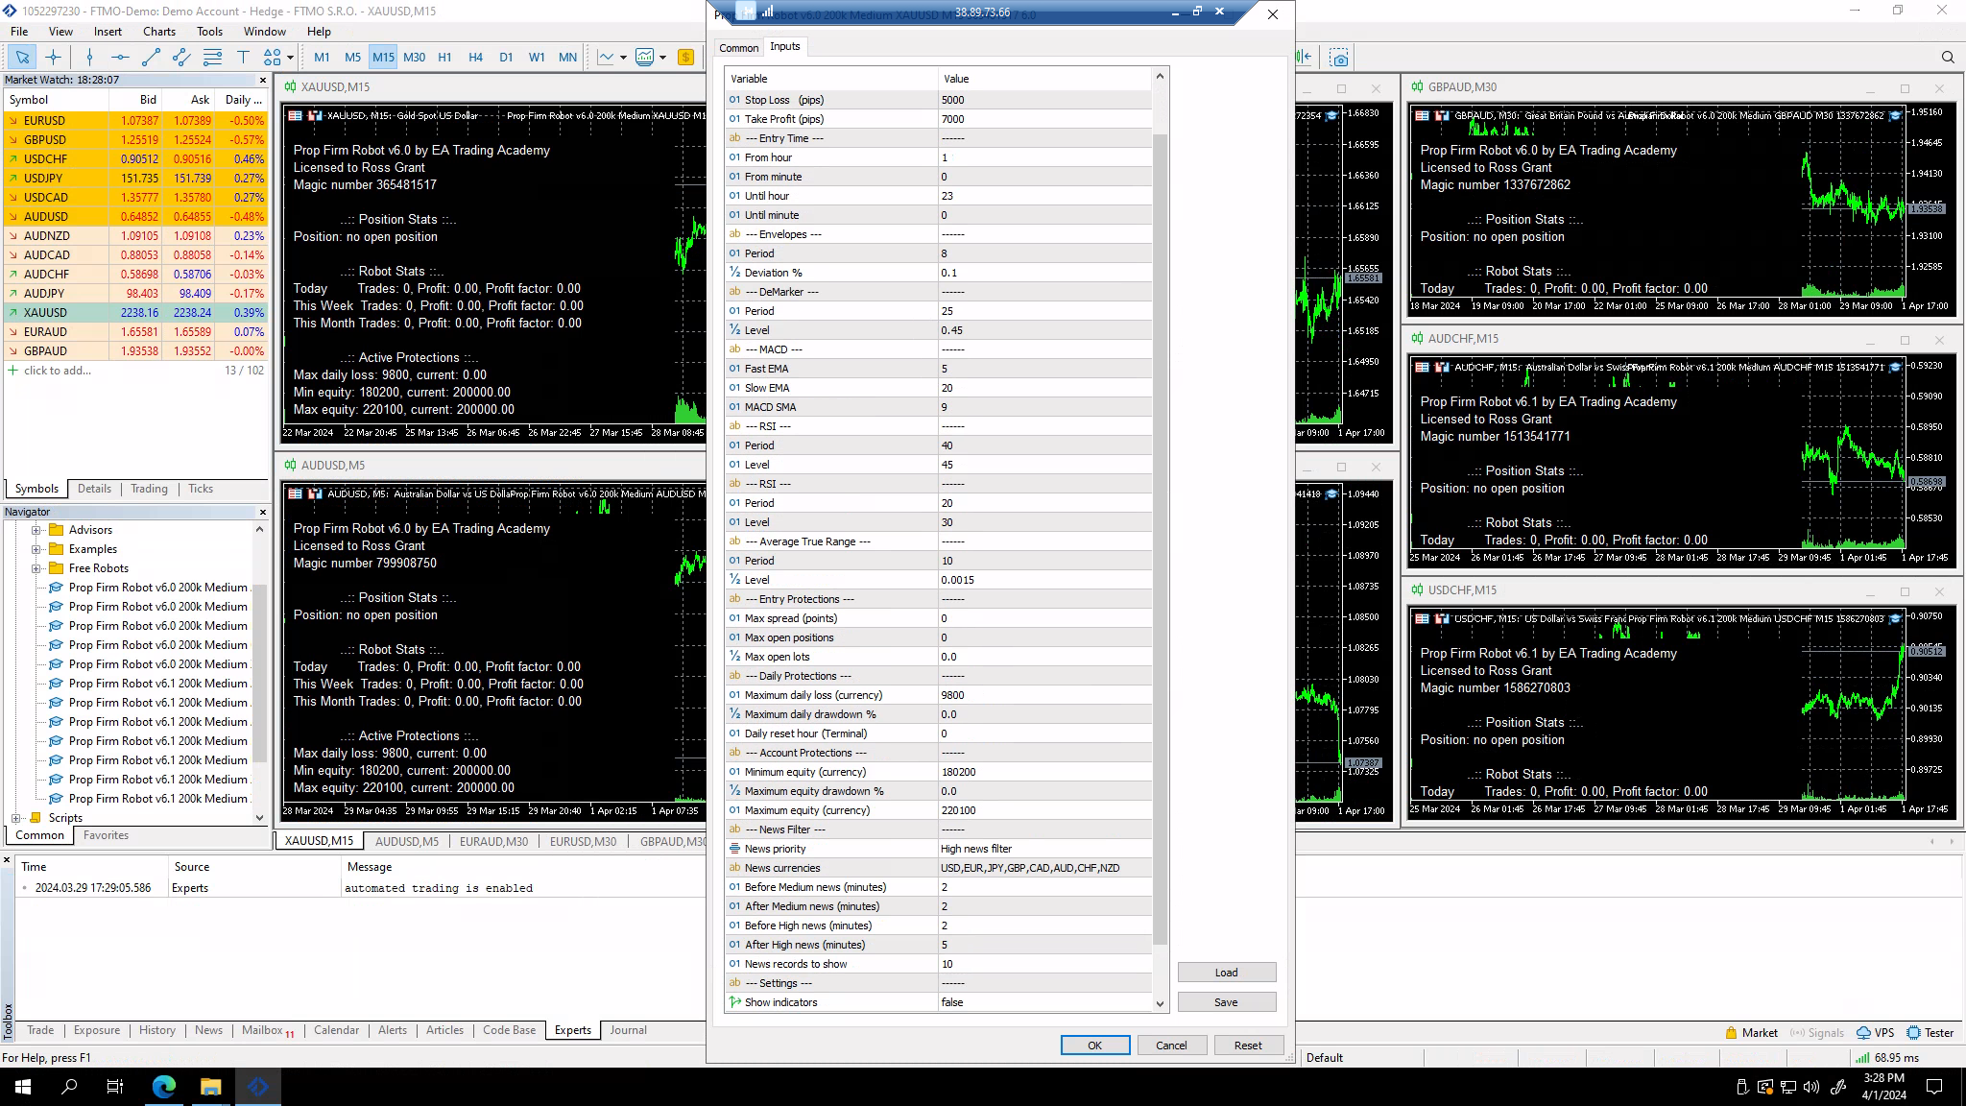Open the Strategy Tester icon
This screenshot has height=1106, width=1966.
click(x=1930, y=1033)
